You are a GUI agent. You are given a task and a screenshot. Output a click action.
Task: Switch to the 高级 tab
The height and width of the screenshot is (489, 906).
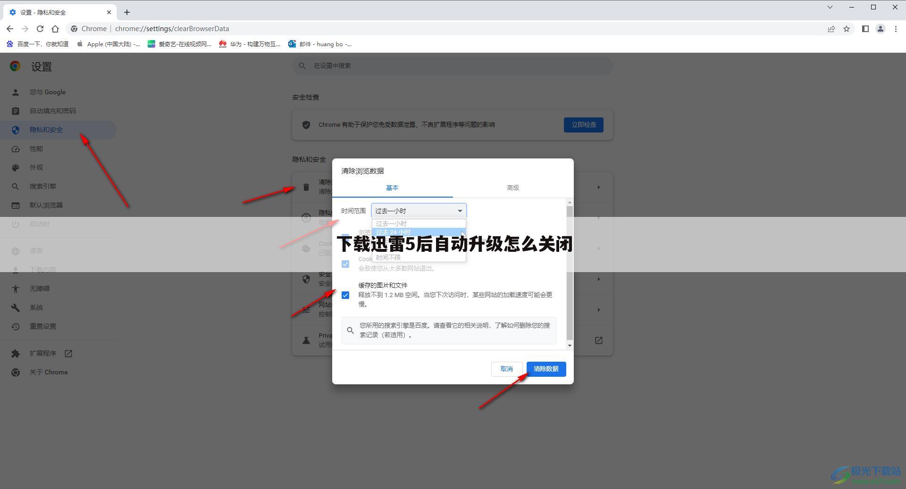click(513, 188)
